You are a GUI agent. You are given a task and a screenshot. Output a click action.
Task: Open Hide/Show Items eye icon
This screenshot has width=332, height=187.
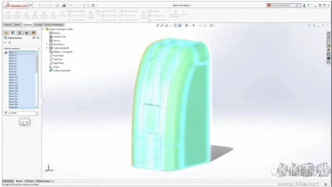pyautogui.click(x=193, y=25)
